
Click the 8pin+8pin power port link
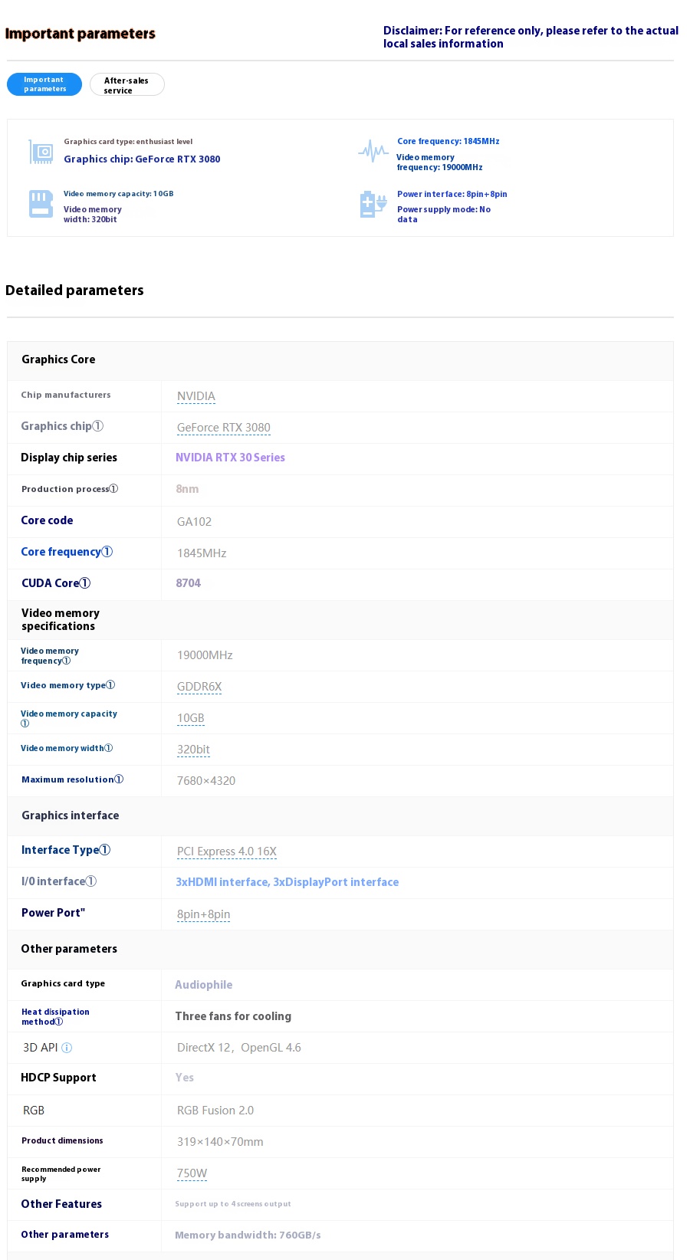click(x=204, y=914)
